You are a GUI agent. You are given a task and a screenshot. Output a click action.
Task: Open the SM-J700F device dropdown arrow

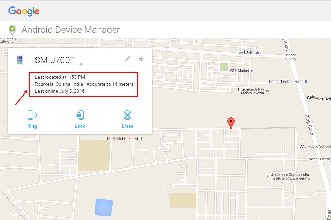[80, 64]
